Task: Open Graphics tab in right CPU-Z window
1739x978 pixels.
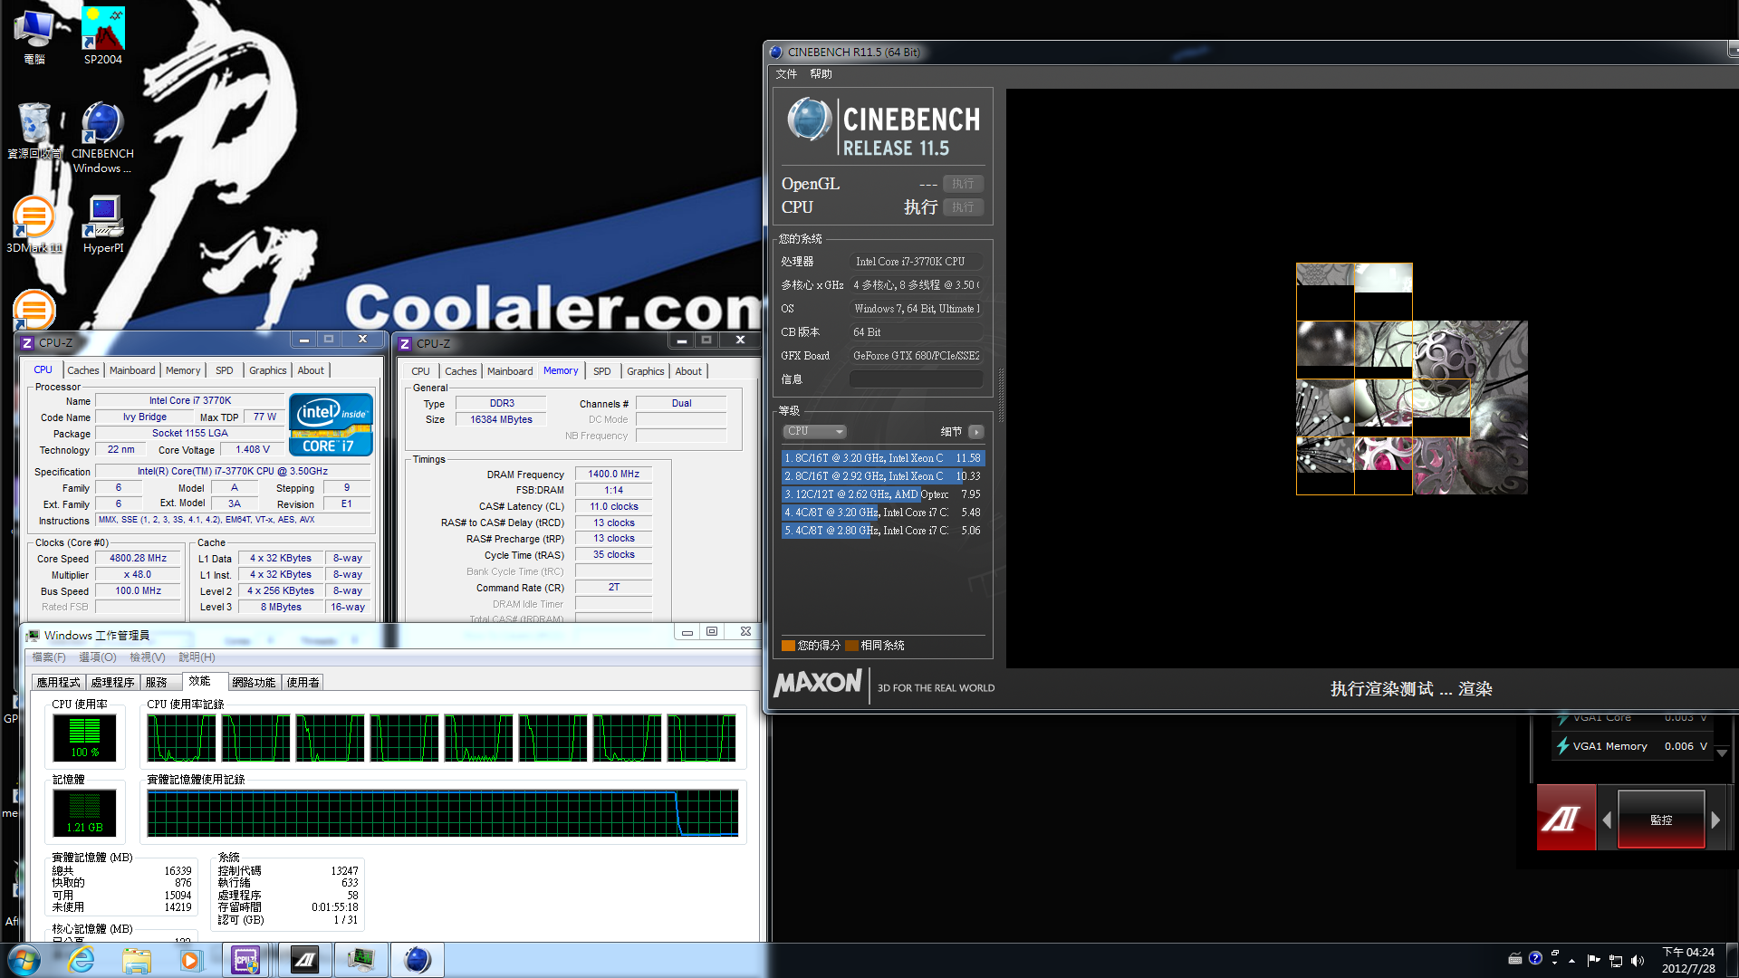Action: 646,371
